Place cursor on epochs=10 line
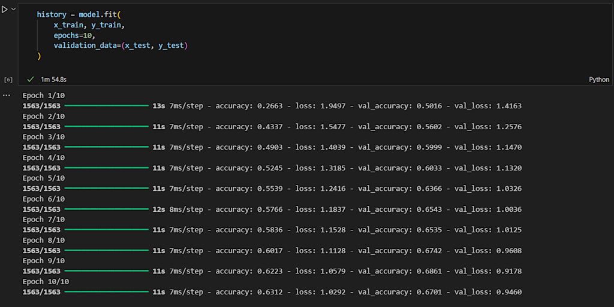 tap(74, 35)
